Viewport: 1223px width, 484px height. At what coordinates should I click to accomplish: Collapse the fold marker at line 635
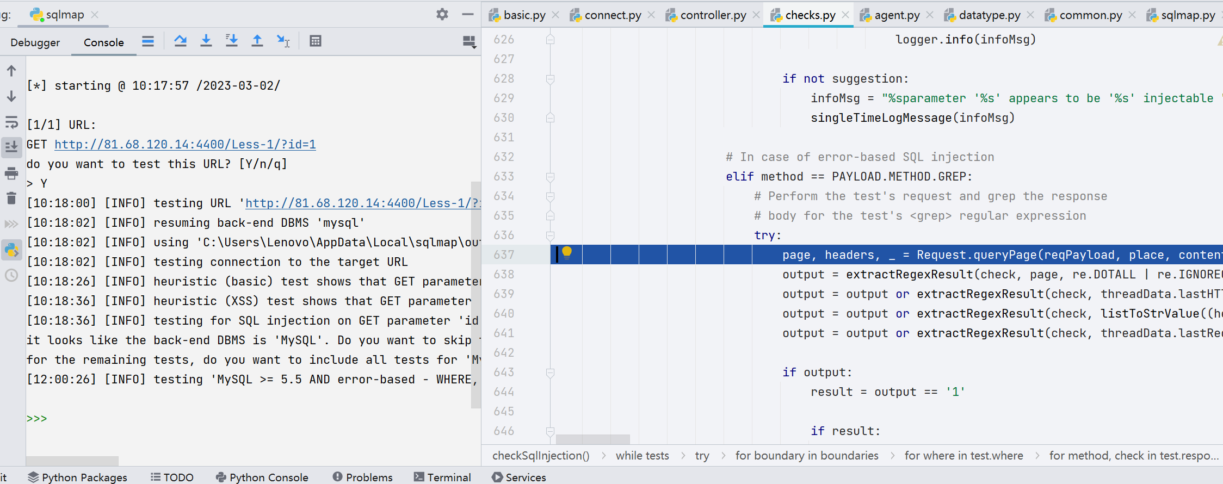point(550,216)
